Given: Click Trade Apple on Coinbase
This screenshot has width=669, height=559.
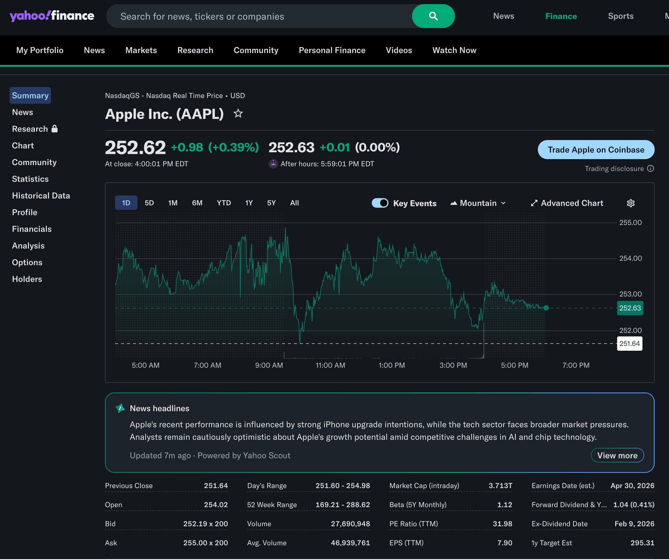Looking at the screenshot, I should [x=596, y=149].
